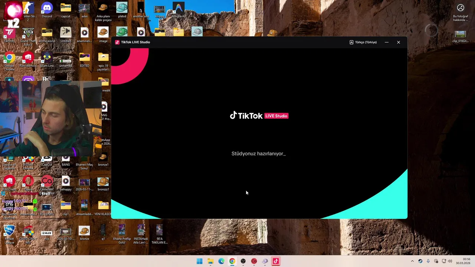Open the Scam Line desktop shortcut
This screenshot has width=475, height=267.
pyautogui.click(x=47, y=60)
